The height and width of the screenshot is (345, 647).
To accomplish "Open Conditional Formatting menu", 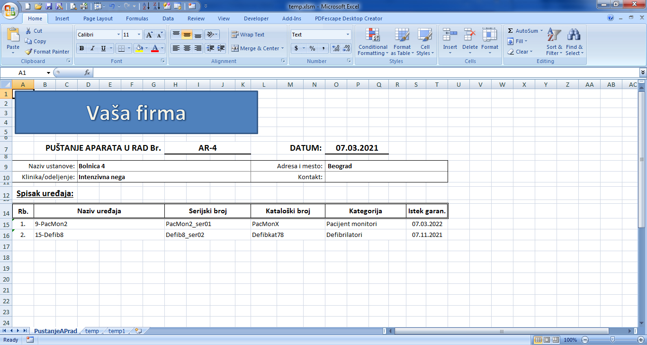I will coord(372,42).
